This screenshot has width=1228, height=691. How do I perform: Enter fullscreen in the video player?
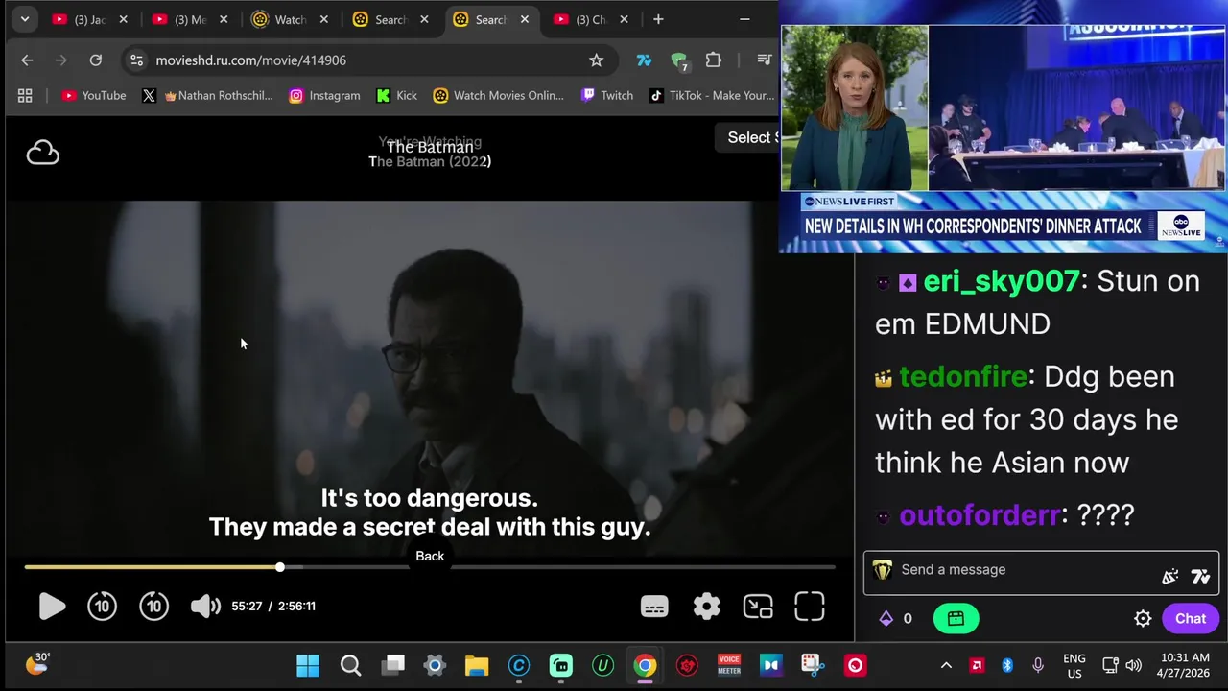(810, 607)
